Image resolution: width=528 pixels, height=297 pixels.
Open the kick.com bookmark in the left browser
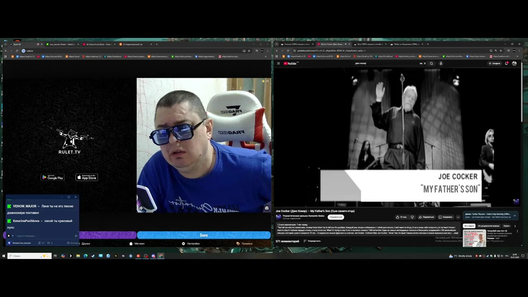click(182, 57)
